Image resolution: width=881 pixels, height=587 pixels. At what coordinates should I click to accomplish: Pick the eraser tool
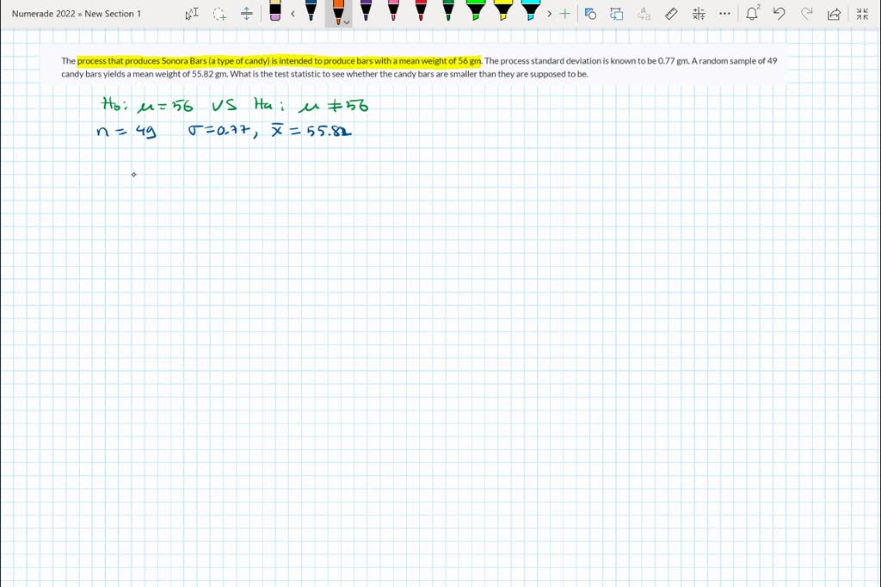[x=275, y=12]
